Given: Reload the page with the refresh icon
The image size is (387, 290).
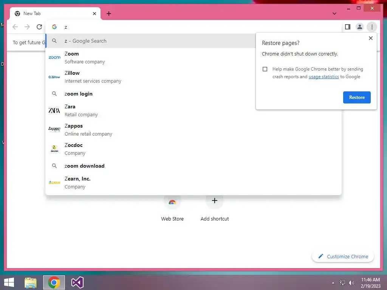Looking at the screenshot, I should 39,27.
